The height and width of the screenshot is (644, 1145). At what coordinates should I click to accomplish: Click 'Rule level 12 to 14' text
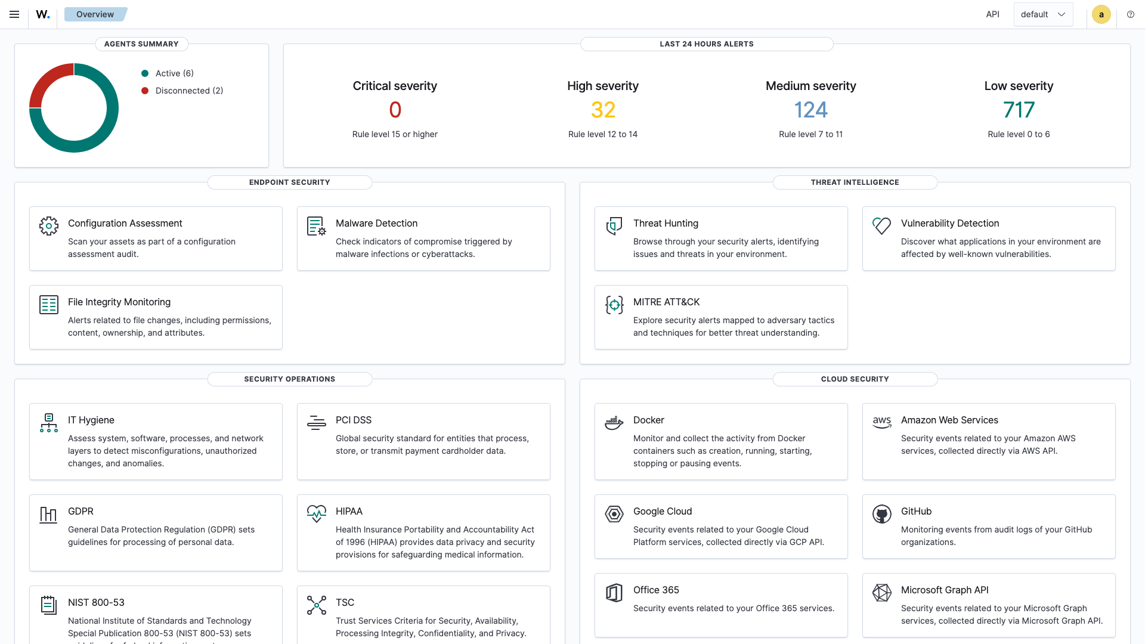[603, 134]
